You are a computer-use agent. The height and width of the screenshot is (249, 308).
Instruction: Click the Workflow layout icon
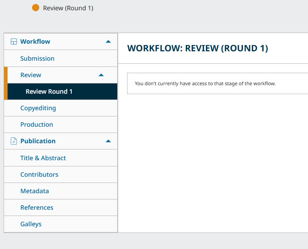pyautogui.click(x=14, y=41)
